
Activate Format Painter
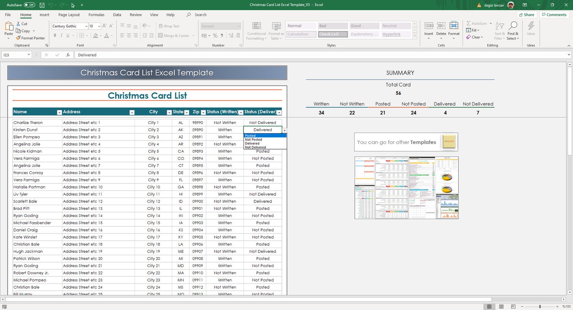30,38
